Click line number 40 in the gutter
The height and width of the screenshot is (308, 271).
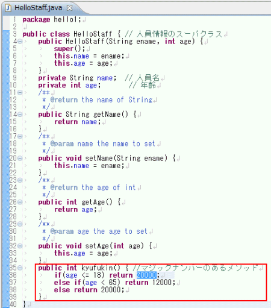[x=13, y=304]
